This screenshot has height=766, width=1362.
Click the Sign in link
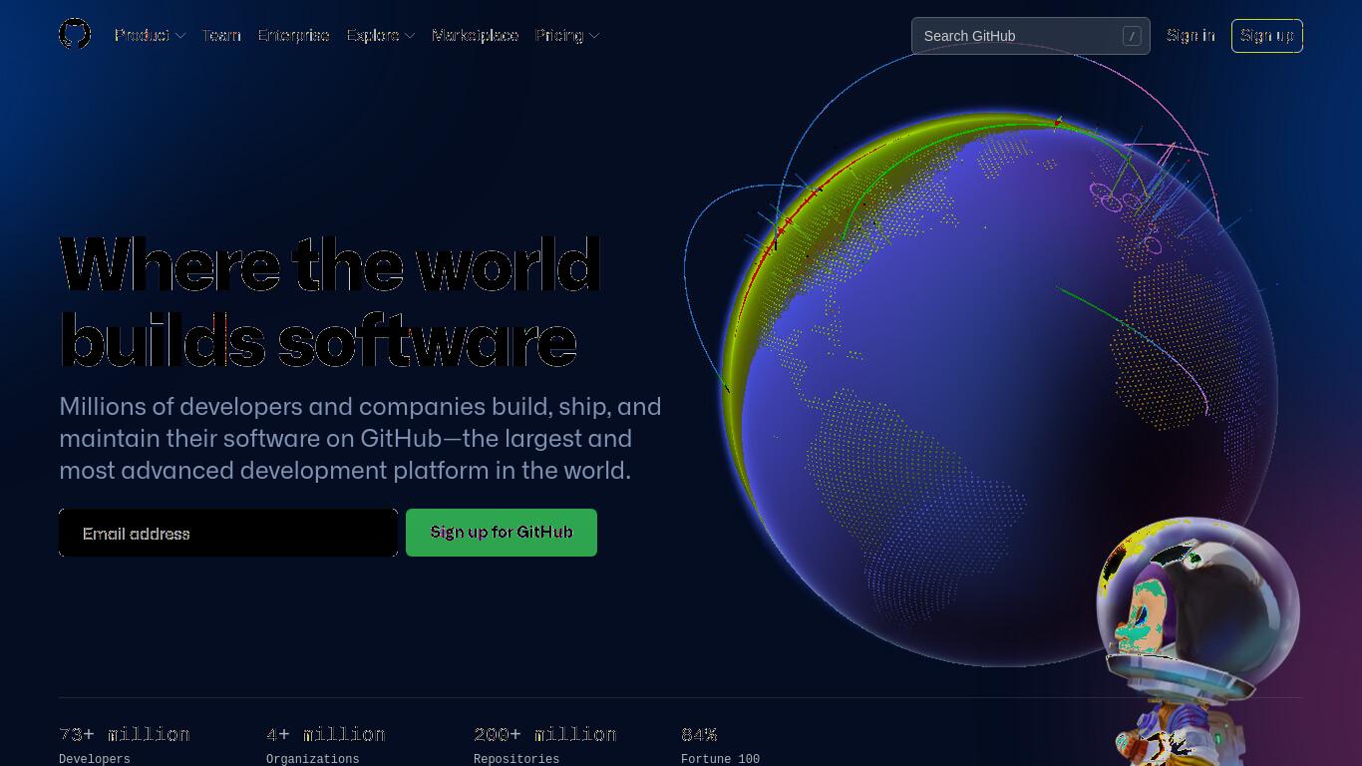pyautogui.click(x=1191, y=35)
